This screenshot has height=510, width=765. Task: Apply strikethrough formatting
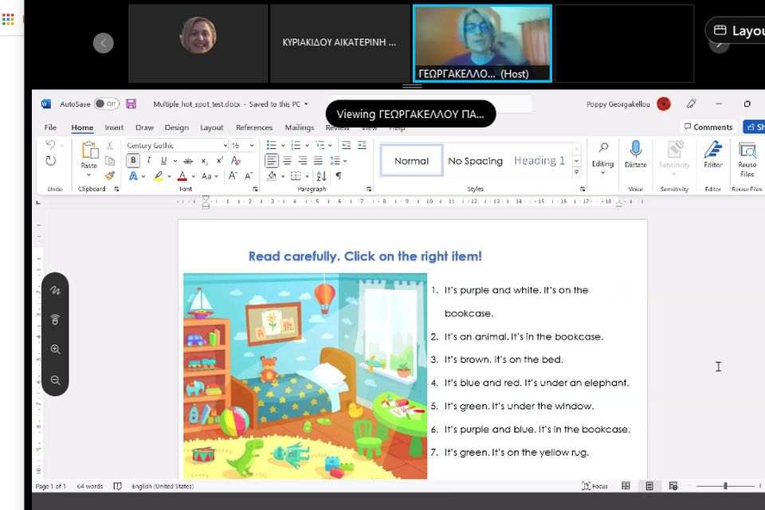[x=188, y=160]
